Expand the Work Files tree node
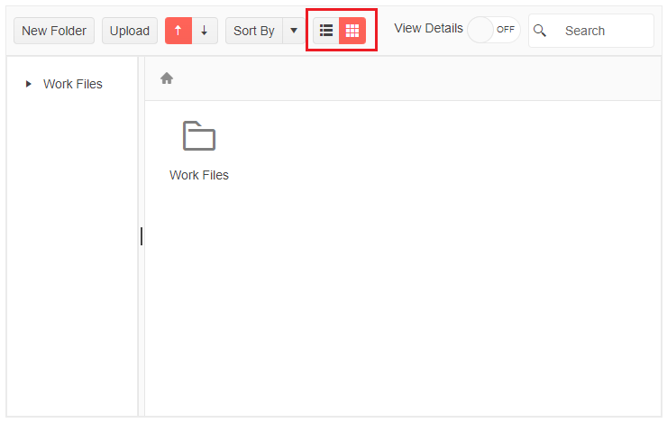This screenshot has width=667, height=423. [29, 84]
